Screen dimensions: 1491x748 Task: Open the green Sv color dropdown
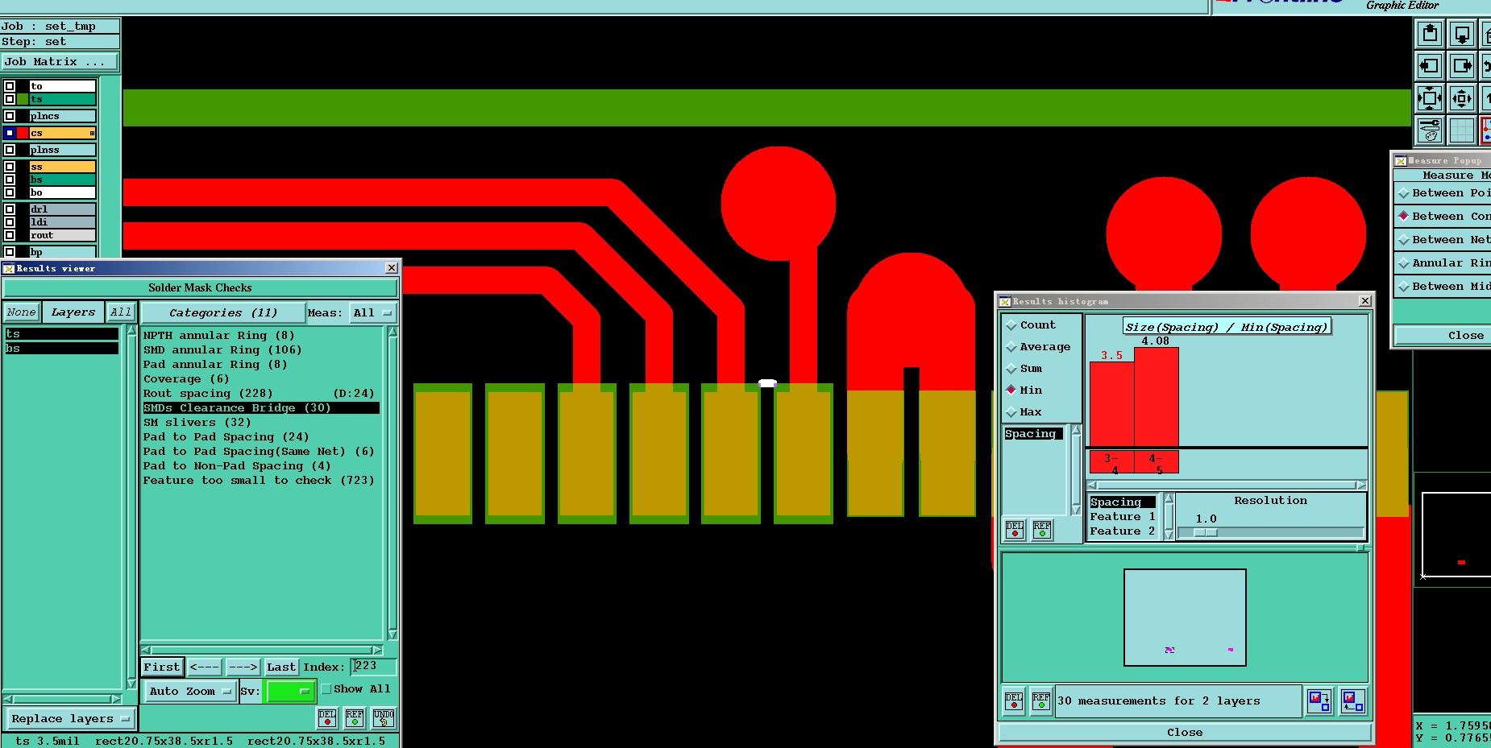click(x=290, y=691)
